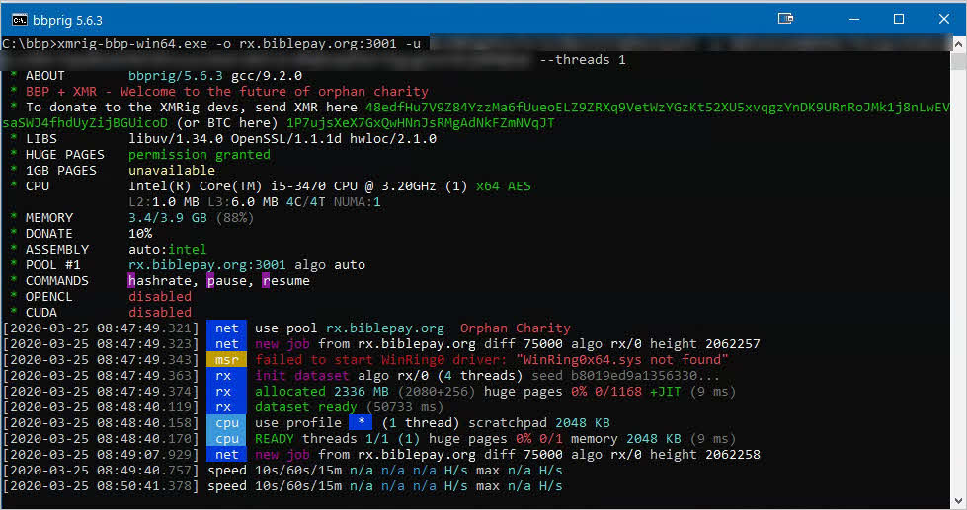Click the picture-in-picture icon in title bar

pos(785,19)
